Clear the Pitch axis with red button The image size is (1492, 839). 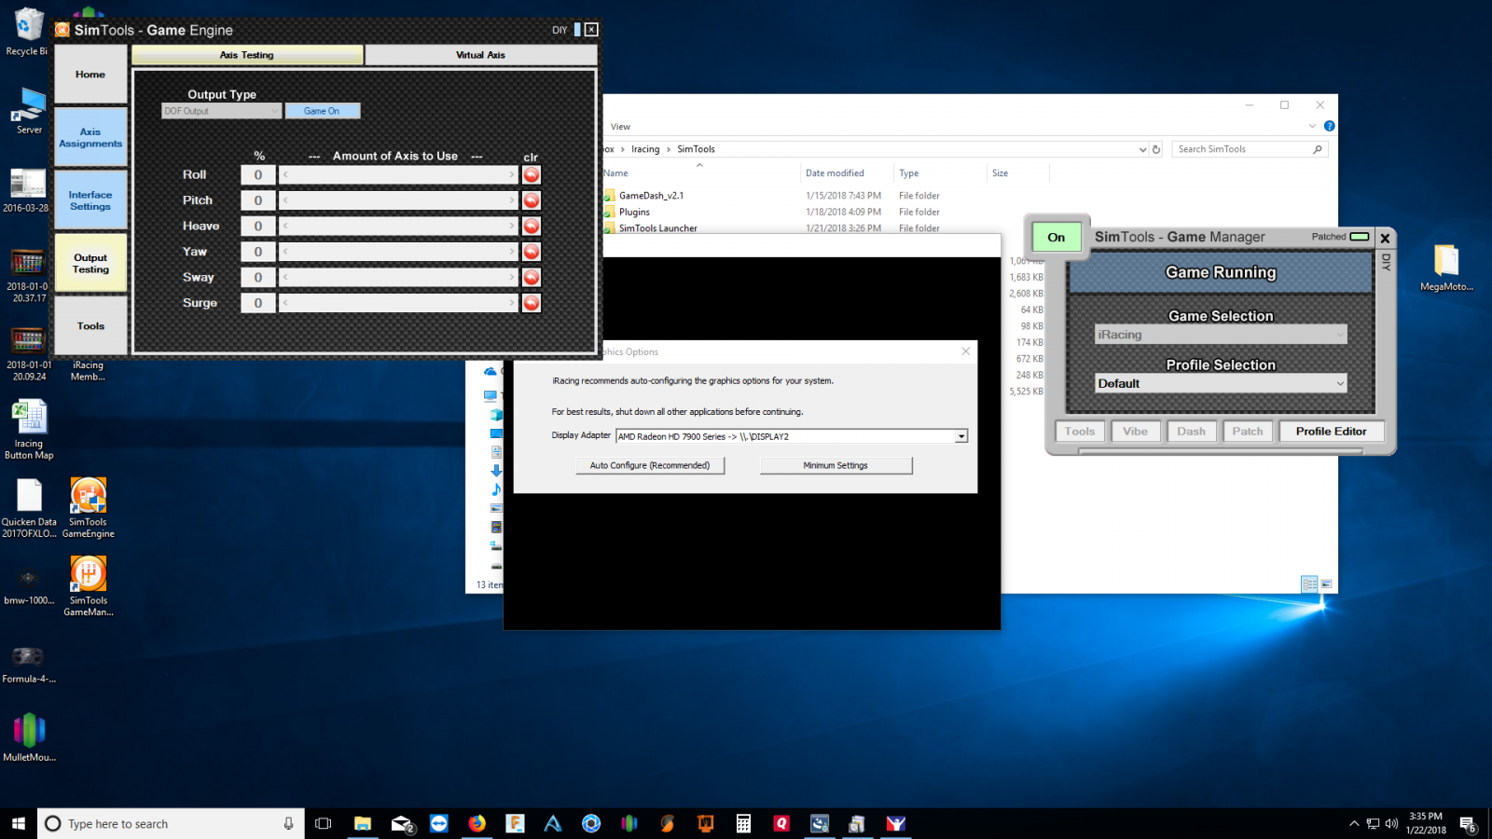pos(532,200)
